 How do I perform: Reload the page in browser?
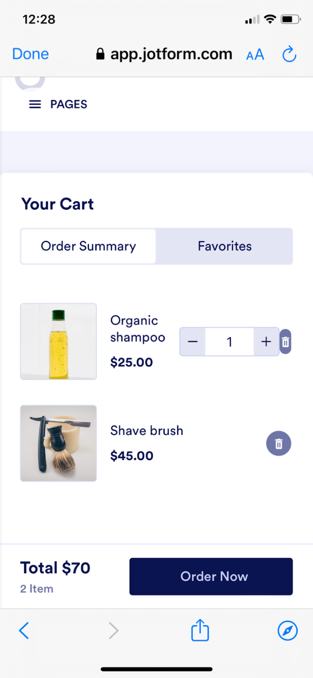(x=289, y=55)
